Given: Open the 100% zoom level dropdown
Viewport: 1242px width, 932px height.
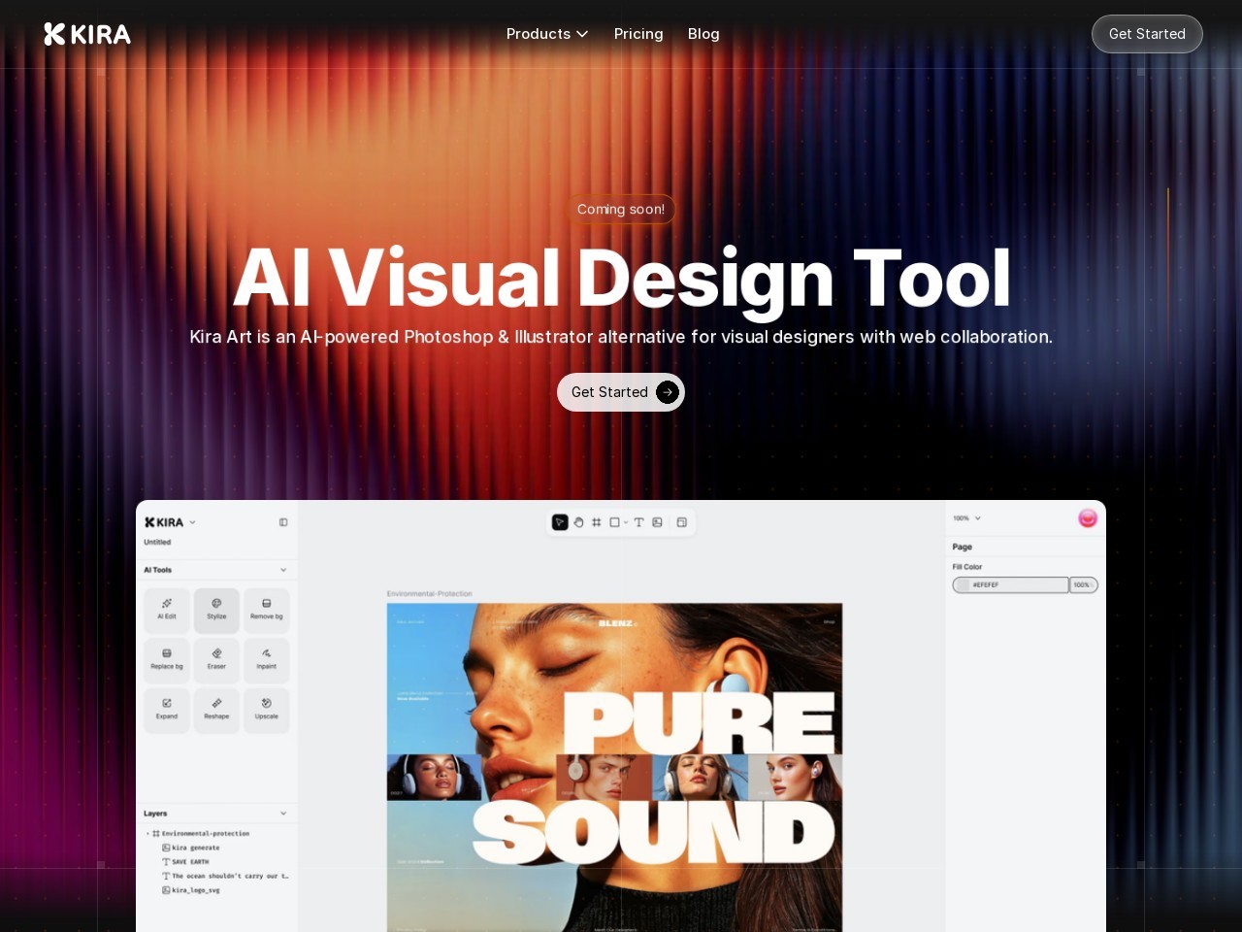Looking at the screenshot, I should pos(967,518).
